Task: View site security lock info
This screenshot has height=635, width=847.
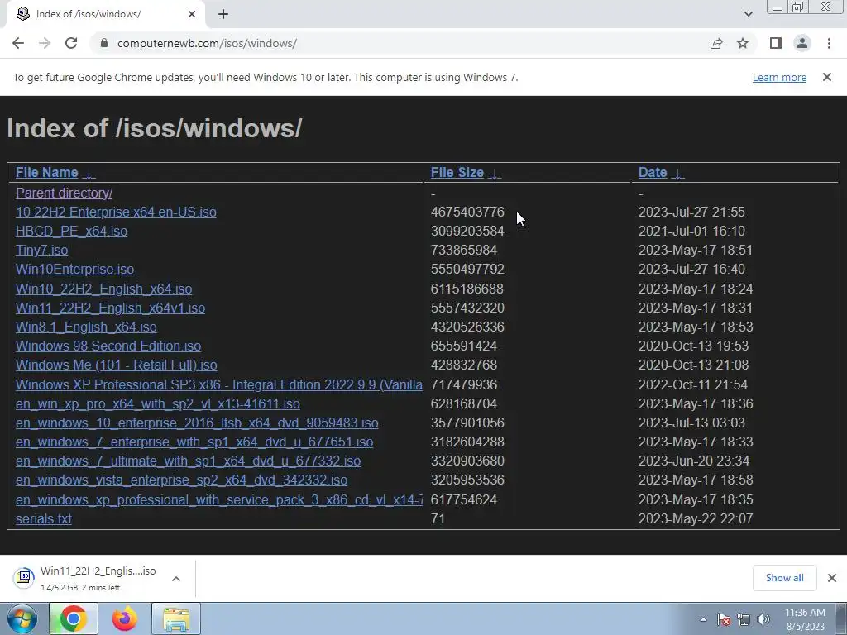Action: tap(104, 43)
